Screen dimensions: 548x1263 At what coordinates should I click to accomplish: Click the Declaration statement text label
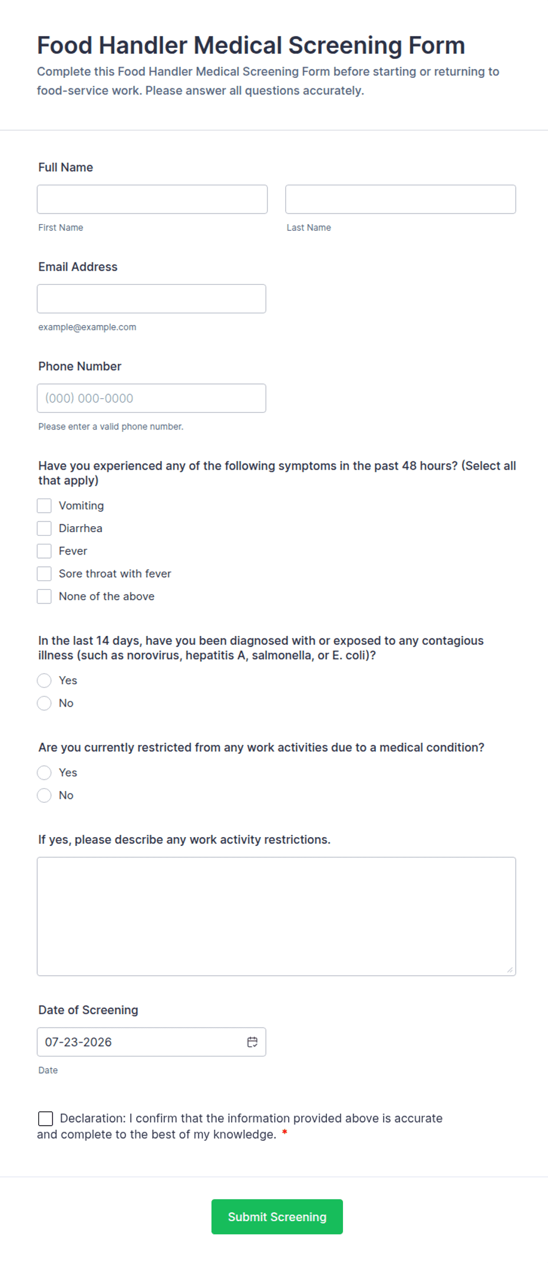(240, 1126)
